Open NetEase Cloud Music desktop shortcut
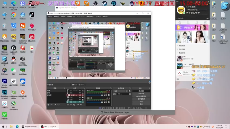This screenshot has height=129, width=230. click(x=32, y=38)
